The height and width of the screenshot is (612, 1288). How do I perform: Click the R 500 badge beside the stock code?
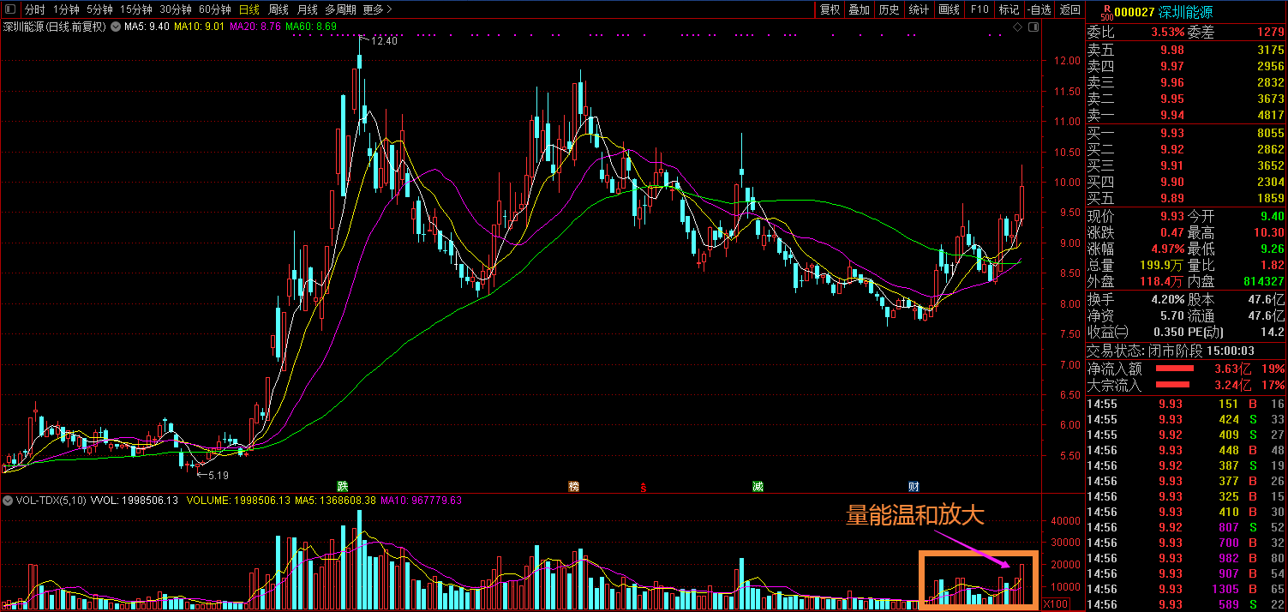(x=1106, y=12)
